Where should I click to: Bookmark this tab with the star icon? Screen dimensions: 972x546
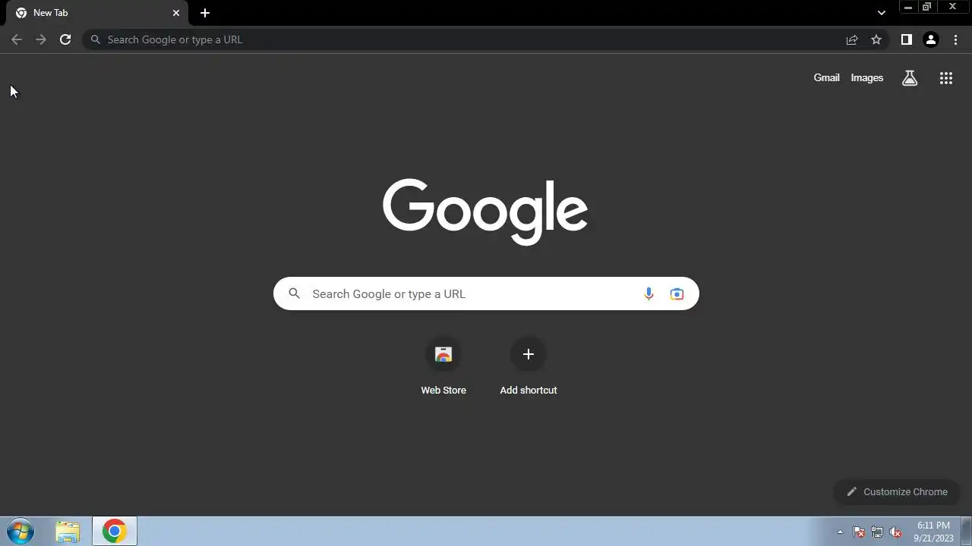[x=876, y=39]
